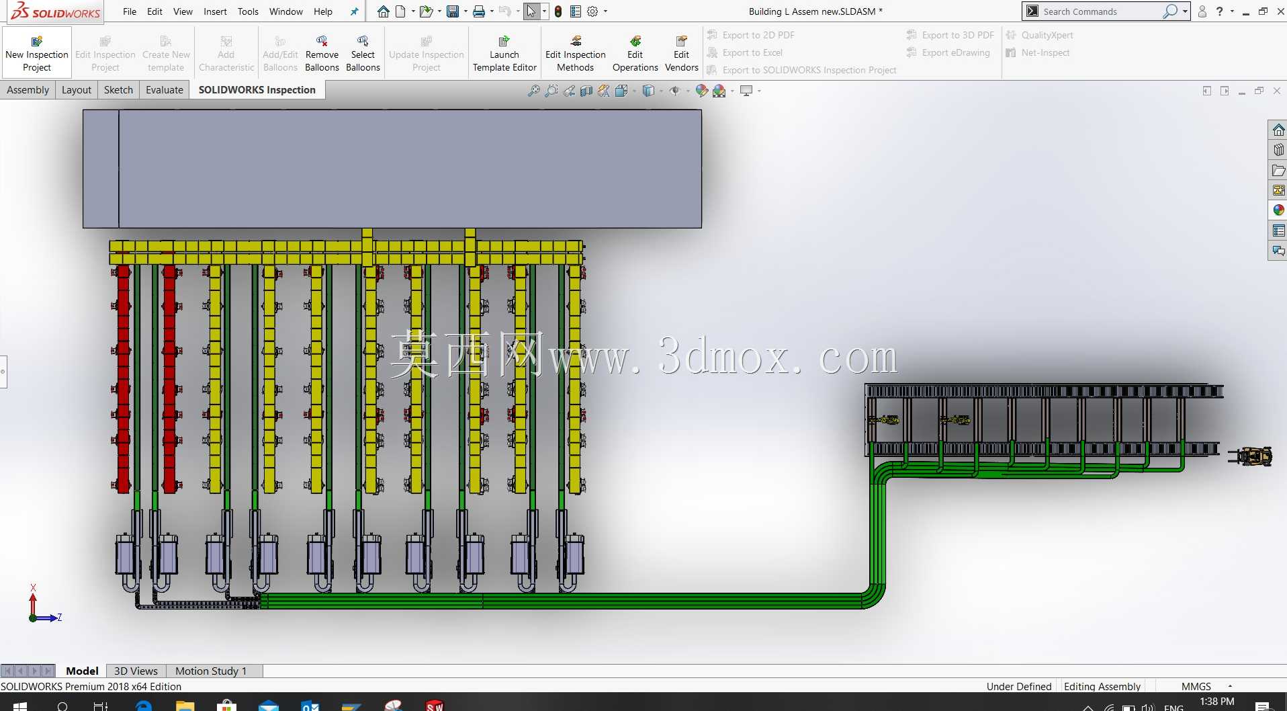
Task: Click the Rebuild traffic light icon
Action: coord(558,11)
